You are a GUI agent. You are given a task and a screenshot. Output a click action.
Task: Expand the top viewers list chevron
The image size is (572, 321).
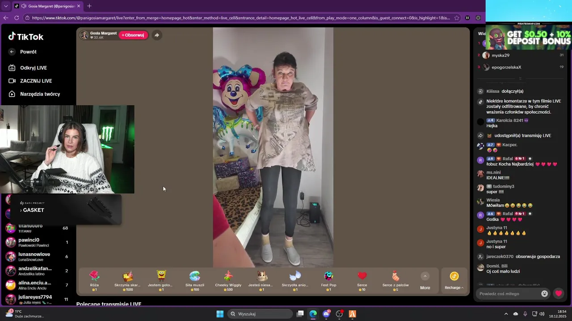pyautogui.click(x=520, y=78)
